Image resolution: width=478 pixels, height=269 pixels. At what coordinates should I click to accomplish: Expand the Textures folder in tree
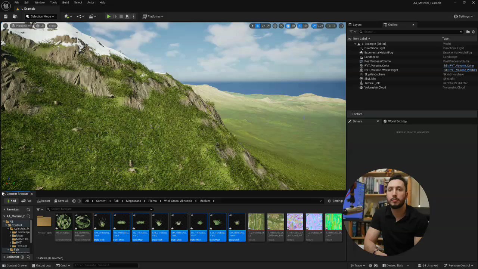[x=11, y=246]
